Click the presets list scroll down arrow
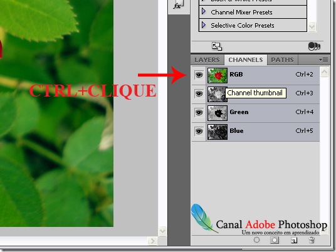 coord(312,27)
